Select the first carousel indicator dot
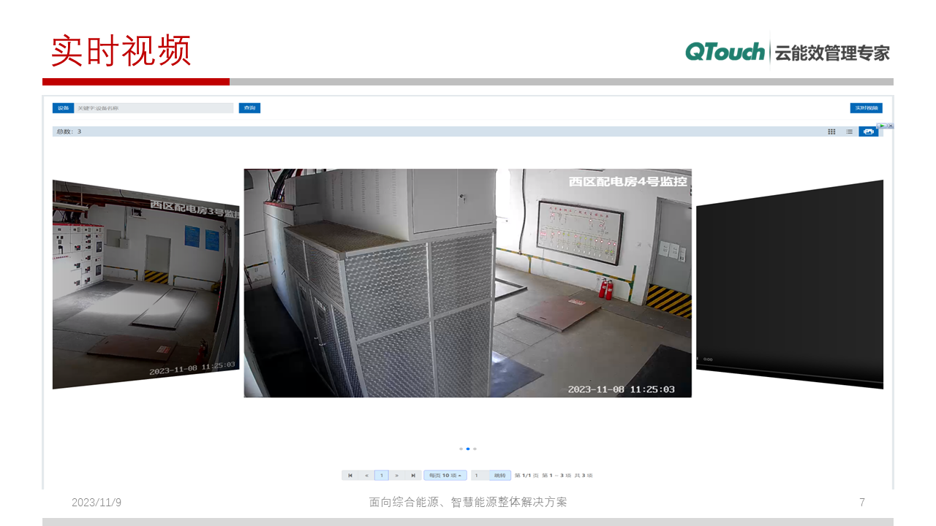936x526 pixels. (461, 449)
